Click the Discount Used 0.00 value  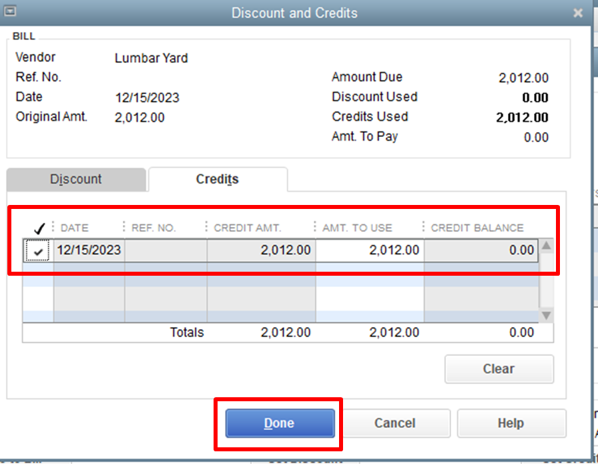point(535,97)
